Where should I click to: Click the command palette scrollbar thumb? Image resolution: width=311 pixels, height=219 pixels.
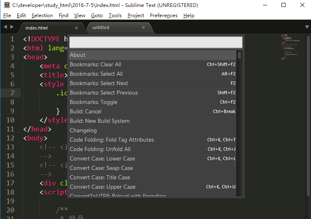coord(240,55)
